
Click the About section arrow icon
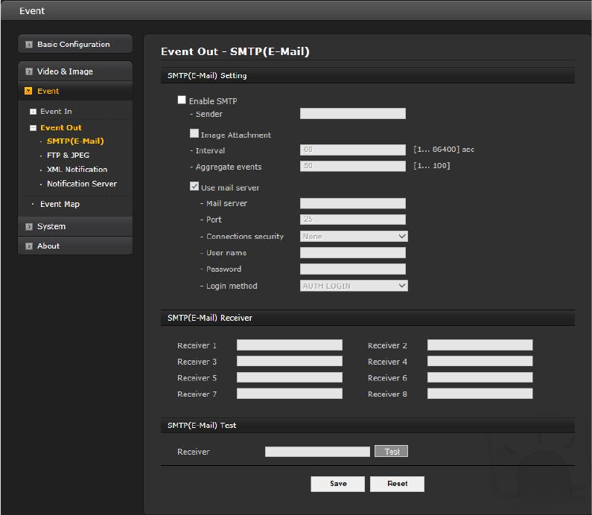(x=29, y=246)
